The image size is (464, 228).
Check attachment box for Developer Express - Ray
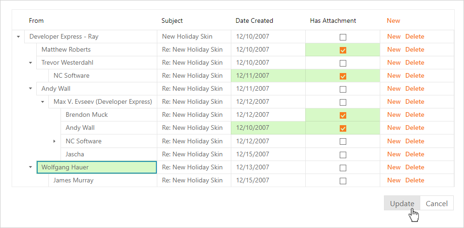343,37
